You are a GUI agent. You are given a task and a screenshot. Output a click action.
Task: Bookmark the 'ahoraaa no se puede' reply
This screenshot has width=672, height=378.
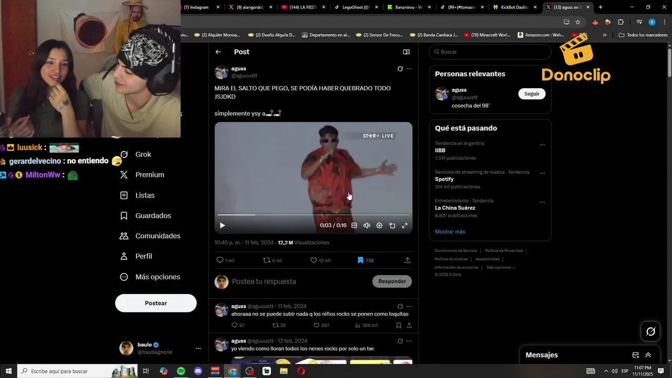click(x=399, y=325)
